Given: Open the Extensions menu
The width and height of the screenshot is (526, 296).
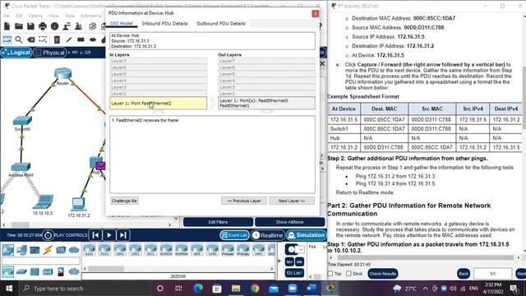Looking at the screenshot, I should (91, 16).
